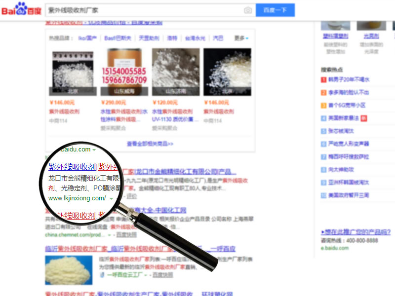Click the thumbnail above 光亮剂
Viewport: 395px width, 296px height.
point(371,26)
